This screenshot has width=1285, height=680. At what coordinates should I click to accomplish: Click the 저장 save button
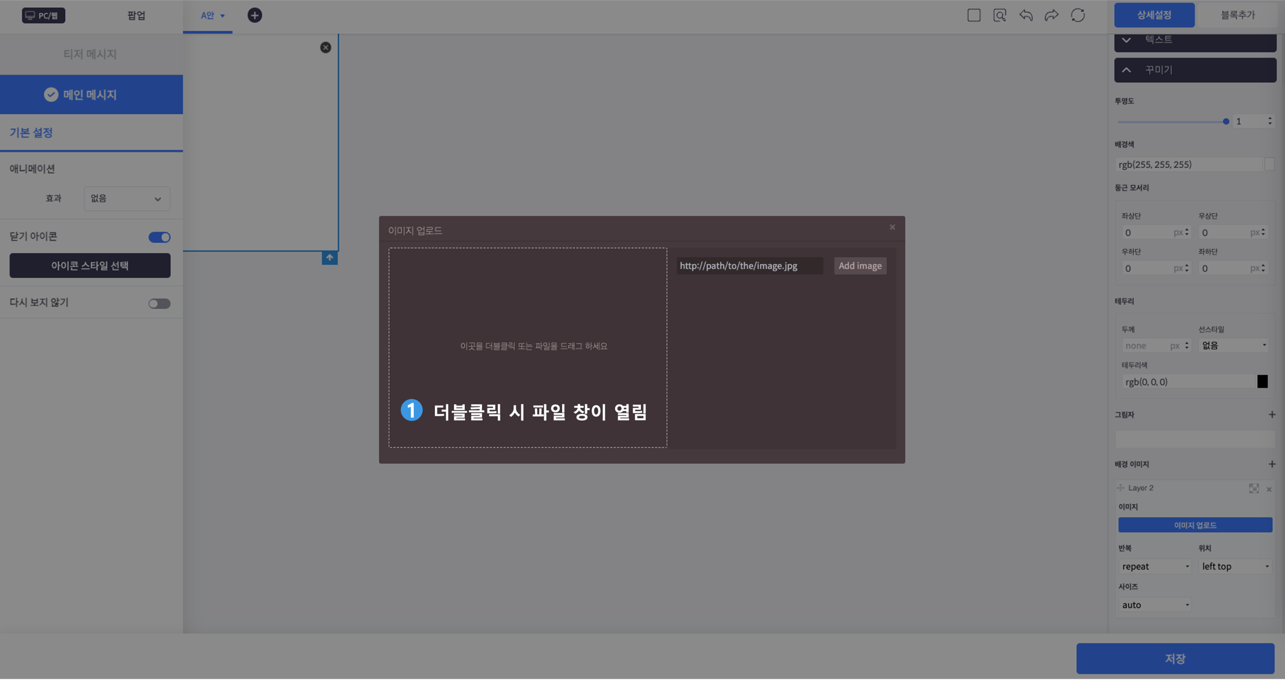coord(1175,658)
